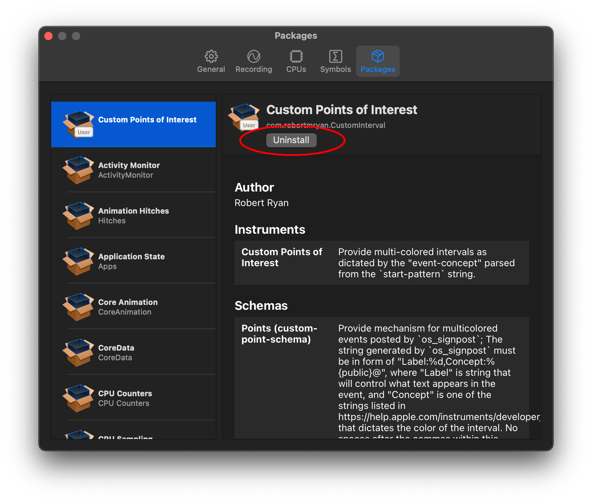The height and width of the screenshot is (502, 592).
Task: Click the large package icon in the detail header
Action: (x=243, y=117)
